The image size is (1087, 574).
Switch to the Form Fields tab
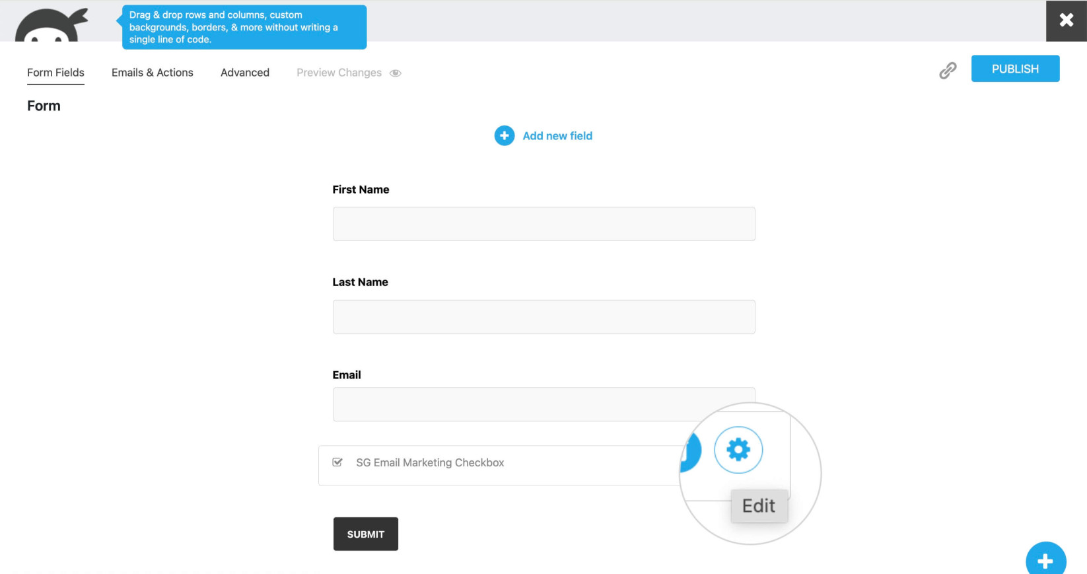pyautogui.click(x=55, y=73)
